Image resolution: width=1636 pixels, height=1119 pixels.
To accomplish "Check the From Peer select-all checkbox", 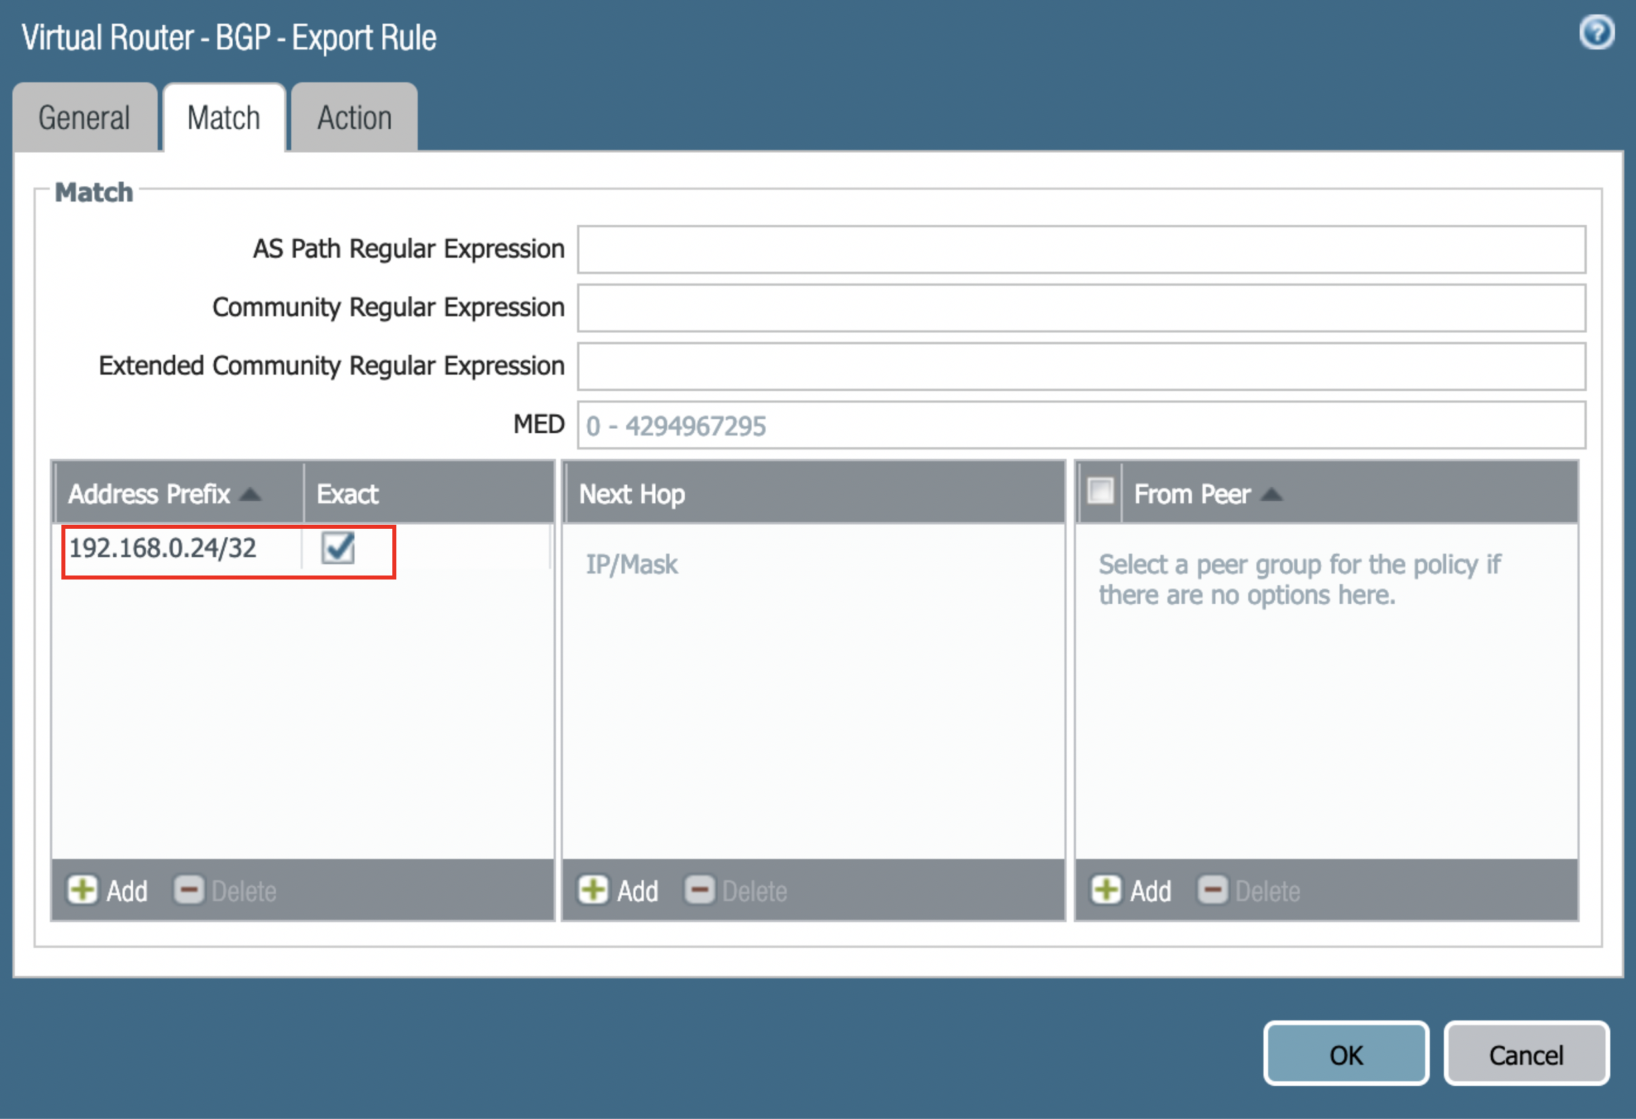I will click(x=1100, y=491).
